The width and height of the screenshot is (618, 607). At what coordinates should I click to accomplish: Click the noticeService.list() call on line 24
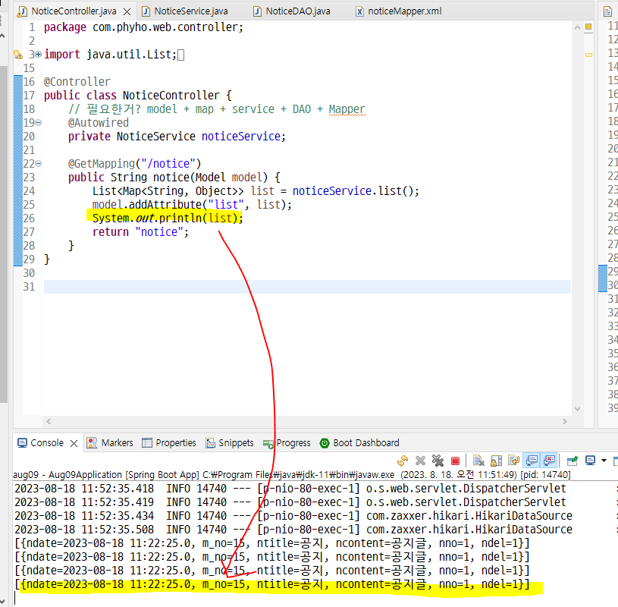pyautogui.click(x=355, y=191)
